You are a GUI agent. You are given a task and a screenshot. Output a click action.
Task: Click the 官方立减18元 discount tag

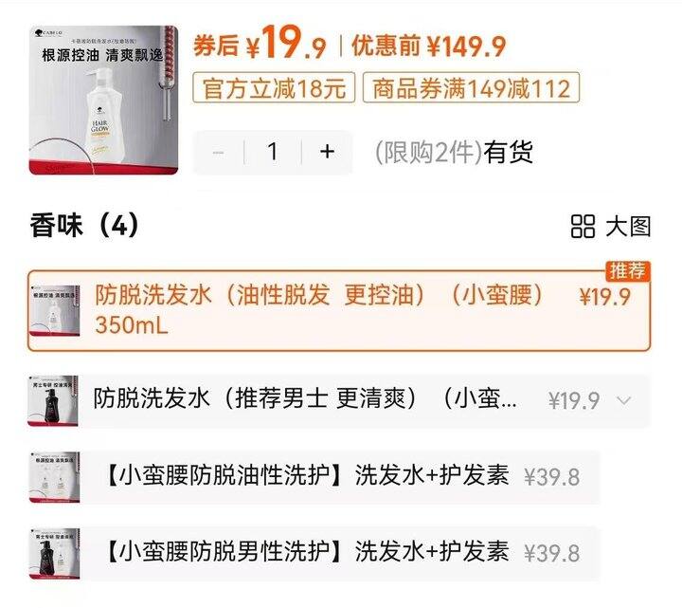tap(274, 88)
